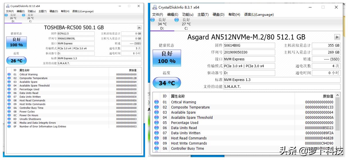Click scroll-up arrow of Asgard attribute list

tap(338, 95)
